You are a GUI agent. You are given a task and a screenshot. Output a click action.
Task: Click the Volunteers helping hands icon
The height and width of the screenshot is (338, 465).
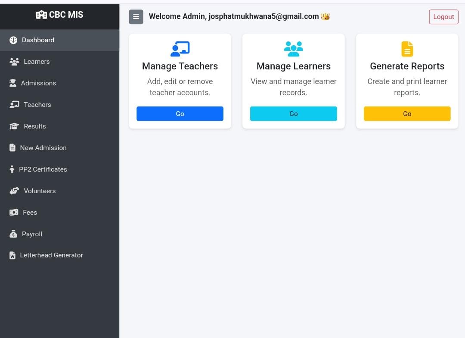14,191
